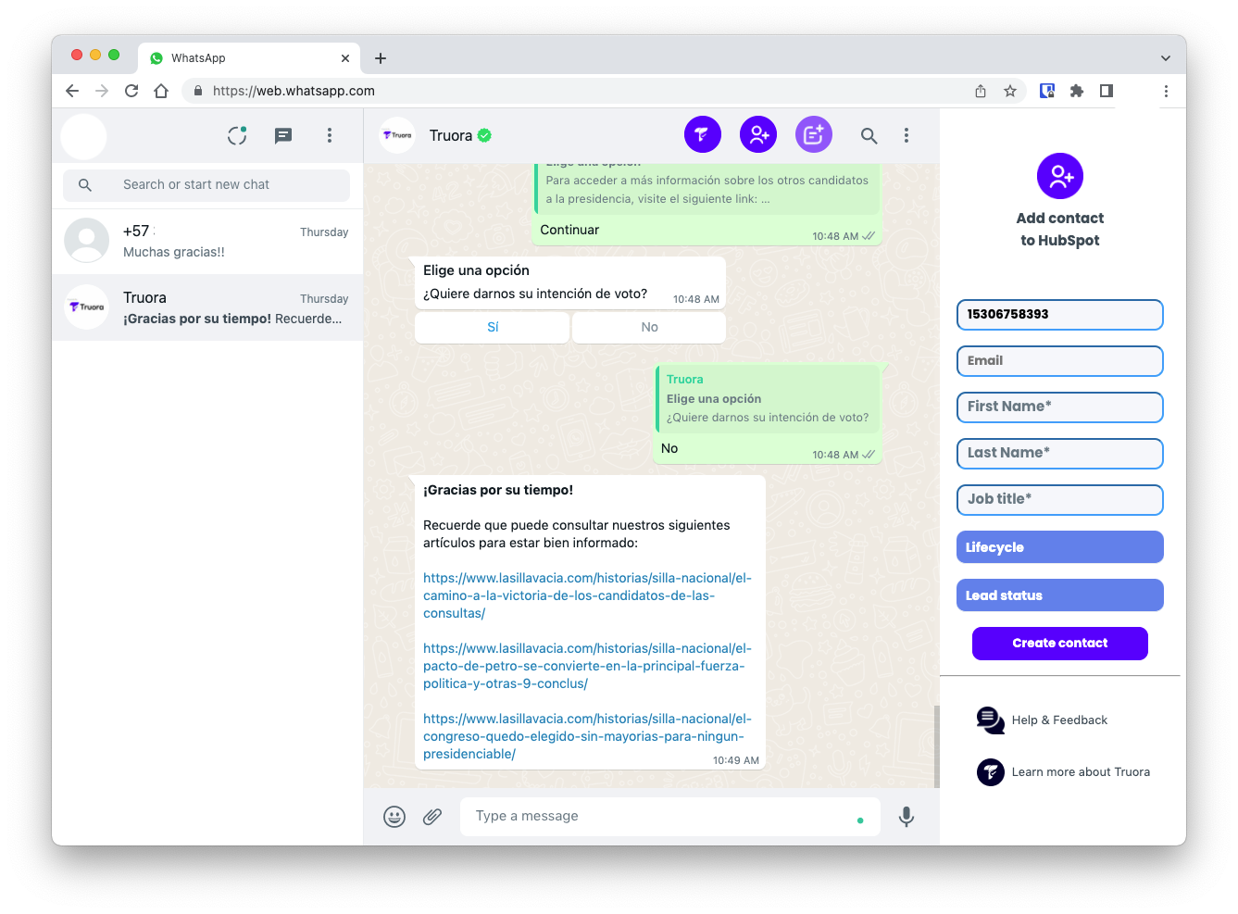1238x914 pixels.
Task: Open the browser extensions puzzle icon
Action: [1076, 91]
